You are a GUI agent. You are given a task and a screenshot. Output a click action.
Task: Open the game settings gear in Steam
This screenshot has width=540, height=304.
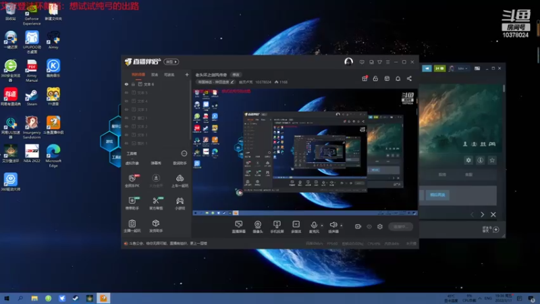[x=468, y=160]
